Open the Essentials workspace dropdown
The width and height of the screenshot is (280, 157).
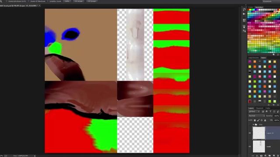[271, 1]
